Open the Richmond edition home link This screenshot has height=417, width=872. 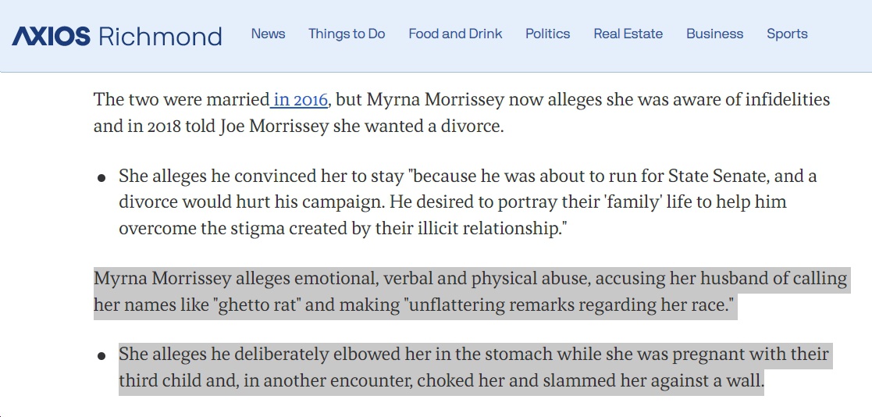pos(160,36)
